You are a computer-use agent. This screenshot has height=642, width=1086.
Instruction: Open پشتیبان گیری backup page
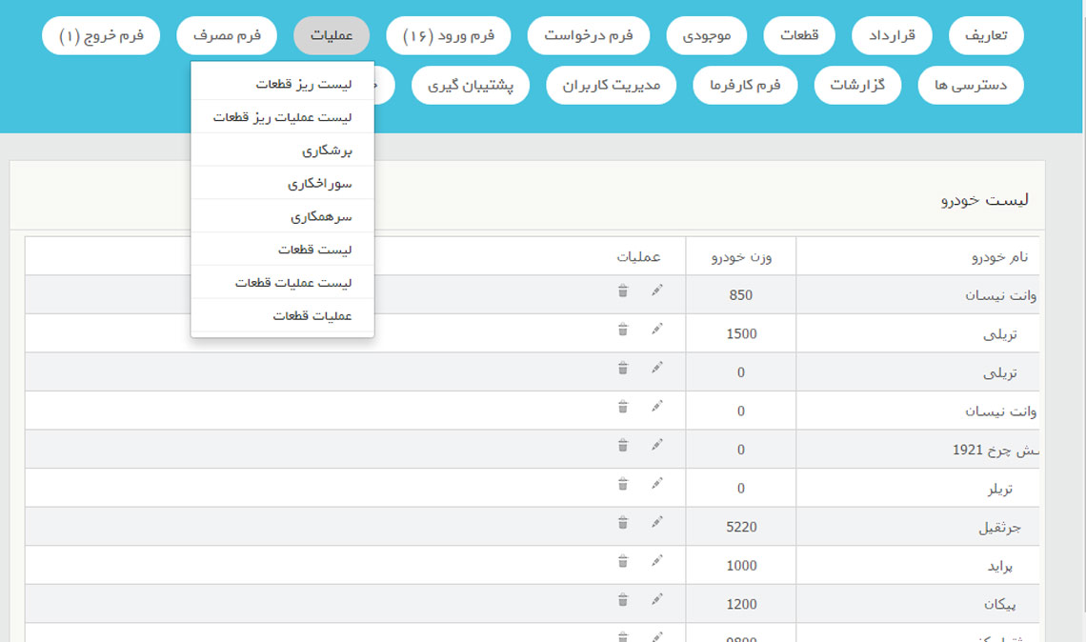pyautogui.click(x=471, y=85)
